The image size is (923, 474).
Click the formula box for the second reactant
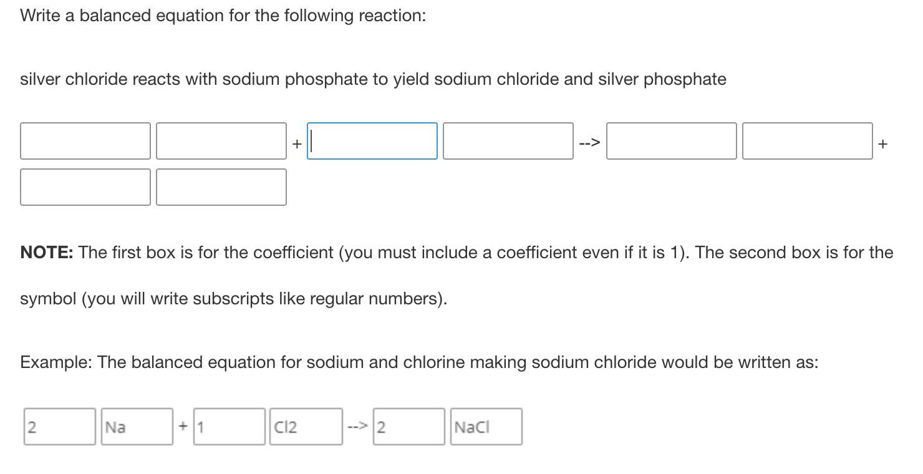pos(508,141)
